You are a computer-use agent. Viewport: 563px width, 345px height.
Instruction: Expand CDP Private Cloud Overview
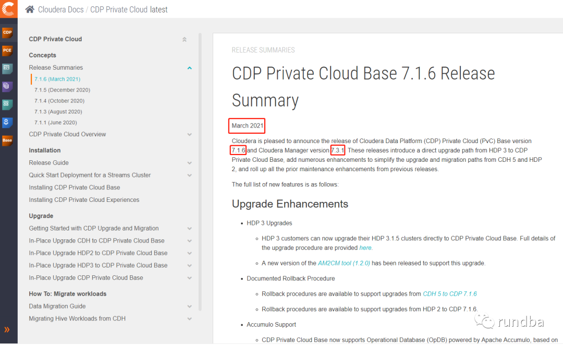pyautogui.click(x=190, y=134)
